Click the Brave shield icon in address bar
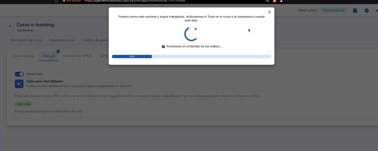This screenshot has width=378, height=151. click(274, 1)
